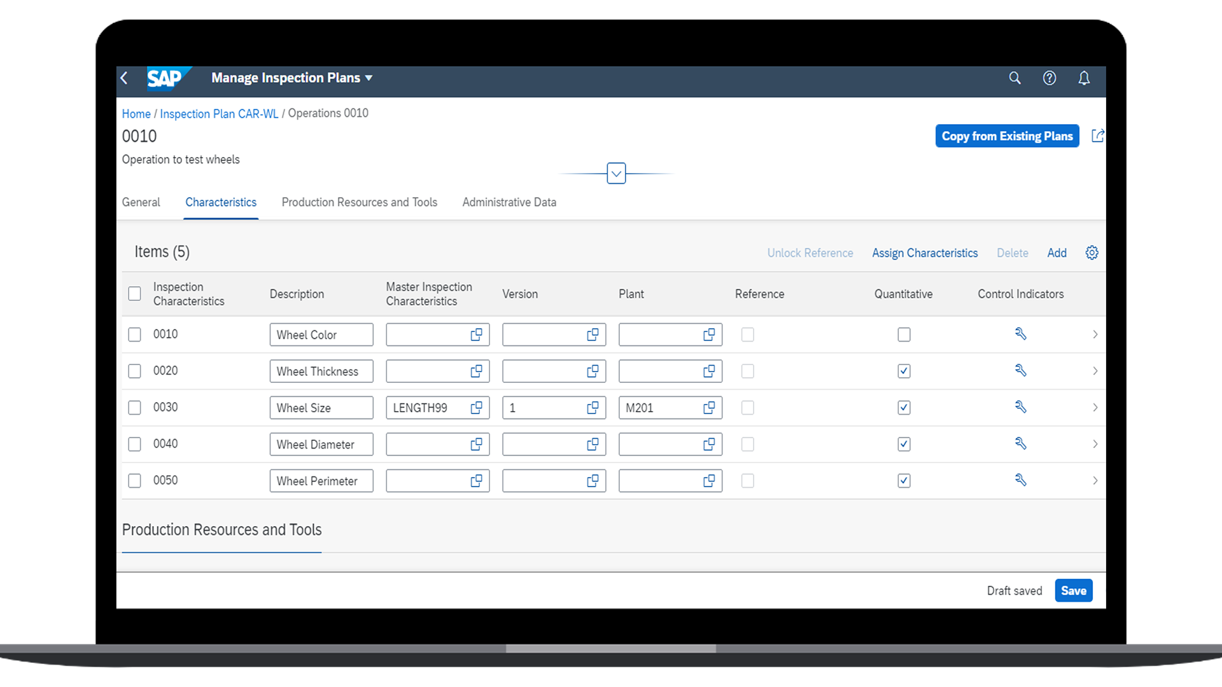Open control indicators wrench for Wheel Color
The width and height of the screenshot is (1222, 687).
(x=1020, y=334)
